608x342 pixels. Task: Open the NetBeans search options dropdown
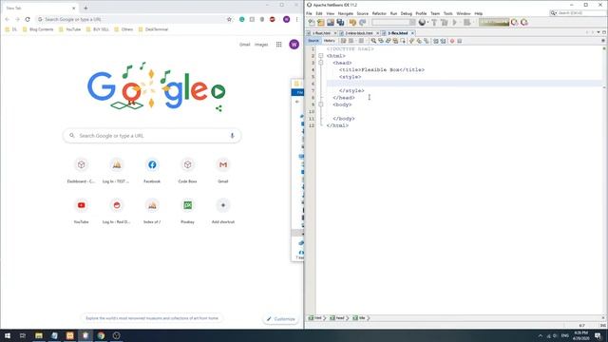point(553,13)
